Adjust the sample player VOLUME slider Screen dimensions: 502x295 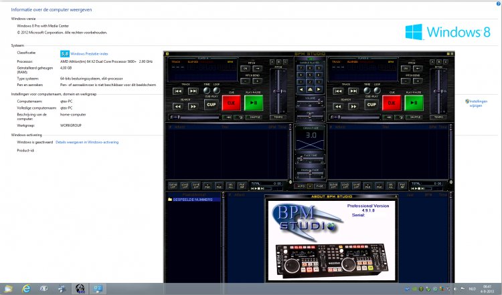(x=310, y=102)
